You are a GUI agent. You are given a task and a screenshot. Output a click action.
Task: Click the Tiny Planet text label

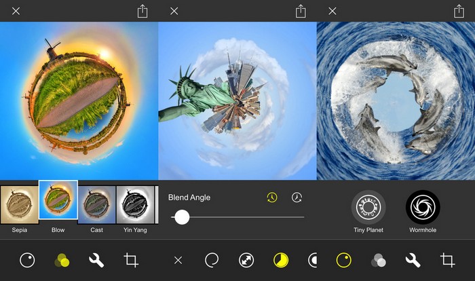[x=368, y=230]
